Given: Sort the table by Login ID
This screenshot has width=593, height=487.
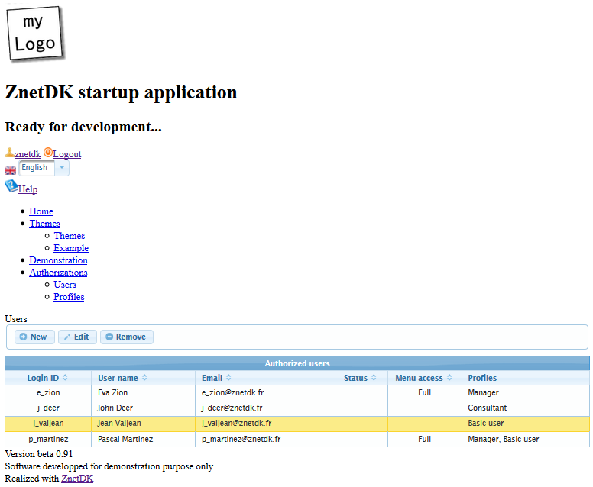Looking at the screenshot, I should point(48,378).
